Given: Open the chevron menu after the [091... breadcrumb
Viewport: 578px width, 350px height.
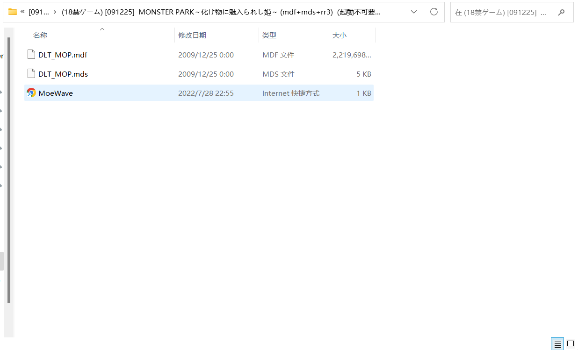Looking at the screenshot, I should tap(55, 12).
